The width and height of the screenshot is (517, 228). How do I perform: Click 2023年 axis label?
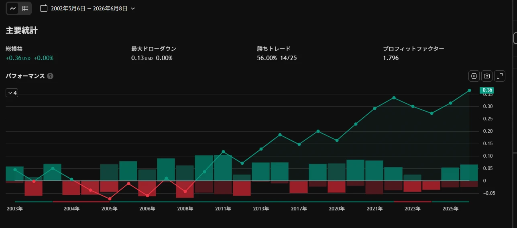412,209
